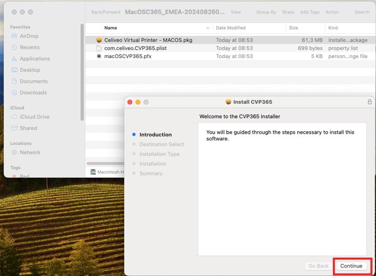Click the 5 KB size value

coord(317,56)
